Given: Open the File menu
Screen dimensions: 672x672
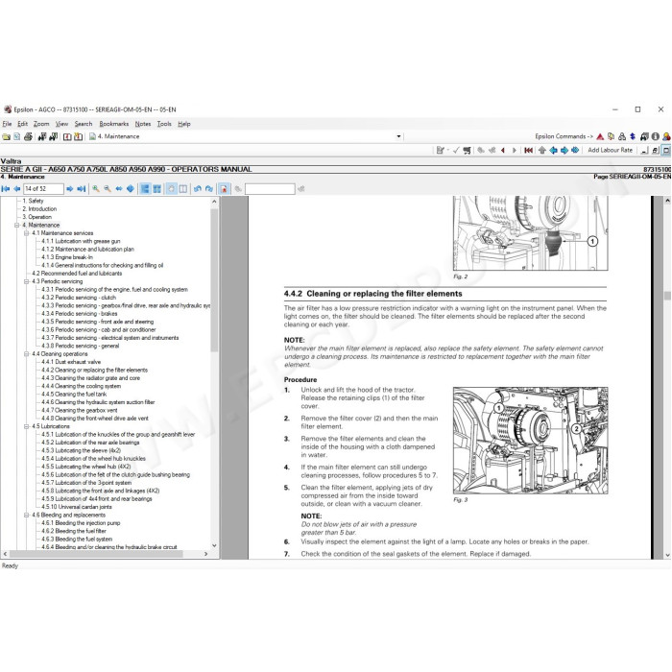Looking at the screenshot, I should point(8,124).
